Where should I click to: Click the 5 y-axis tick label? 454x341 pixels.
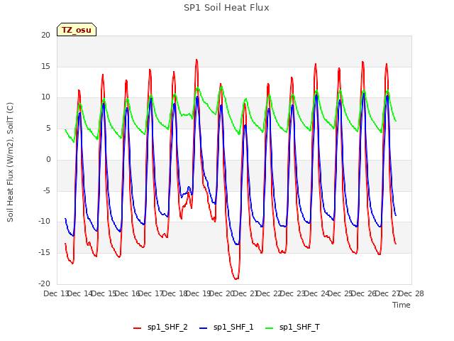48,128
